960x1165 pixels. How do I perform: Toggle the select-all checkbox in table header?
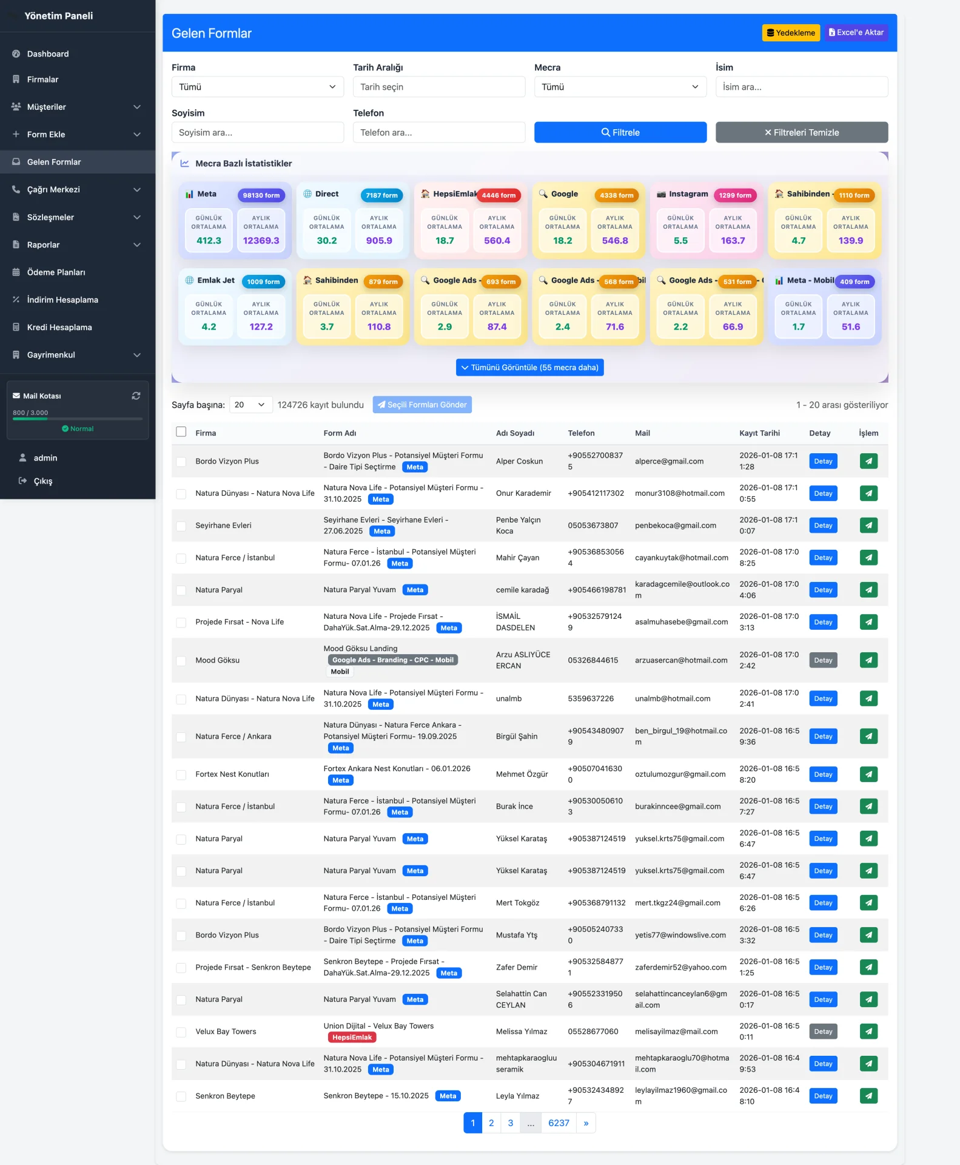(181, 432)
